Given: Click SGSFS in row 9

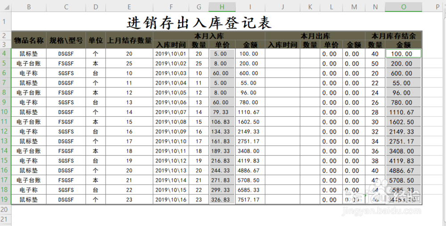Looking at the screenshot, I should click(x=66, y=103).
